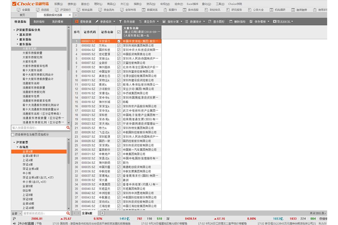This screenshot has height=225, width=338.
Task: Toggle the select-all checkbox in table header
Action: (x=119, y=32)
